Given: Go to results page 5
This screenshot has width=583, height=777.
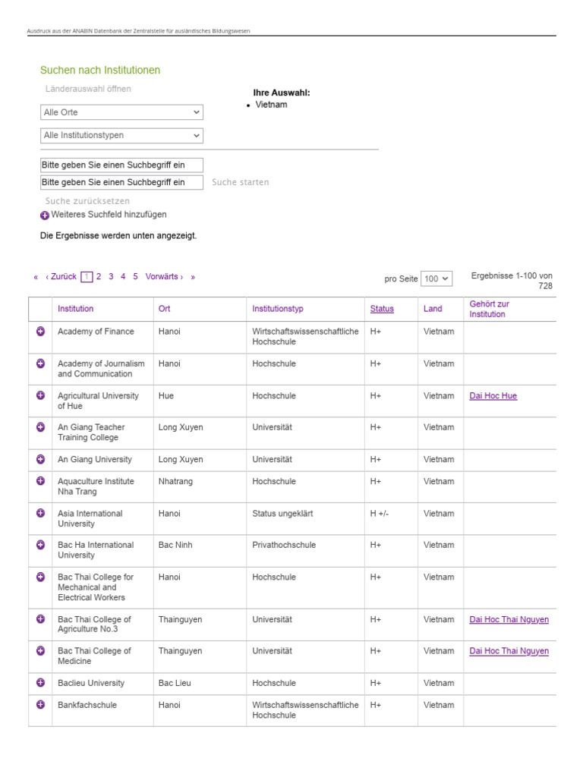Looking at the screenshot, I should coord(135,277).
